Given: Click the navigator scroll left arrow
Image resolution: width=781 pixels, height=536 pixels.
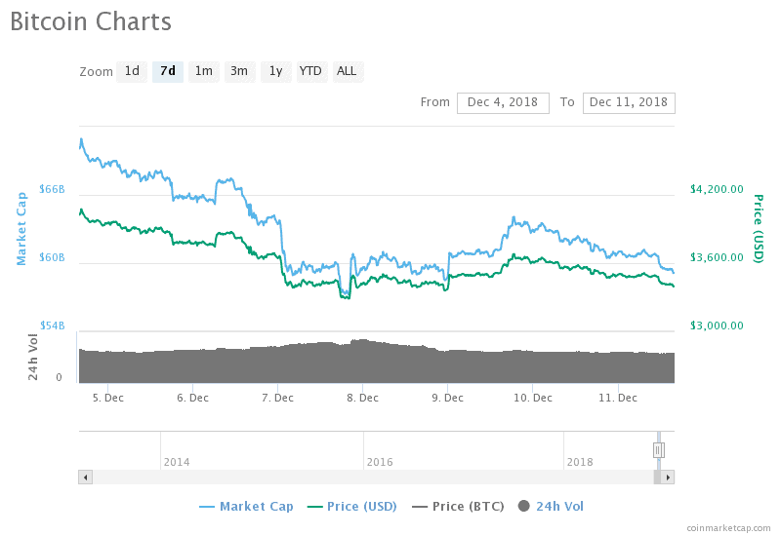Looking at the screenshot, I should click(x=85, y=478).
